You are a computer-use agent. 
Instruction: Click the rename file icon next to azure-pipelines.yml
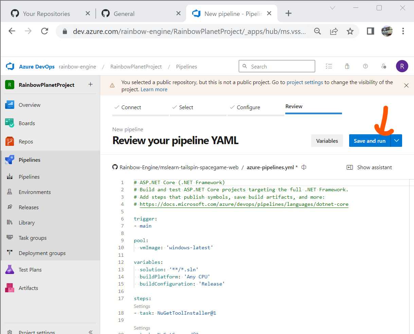point(304,167)
